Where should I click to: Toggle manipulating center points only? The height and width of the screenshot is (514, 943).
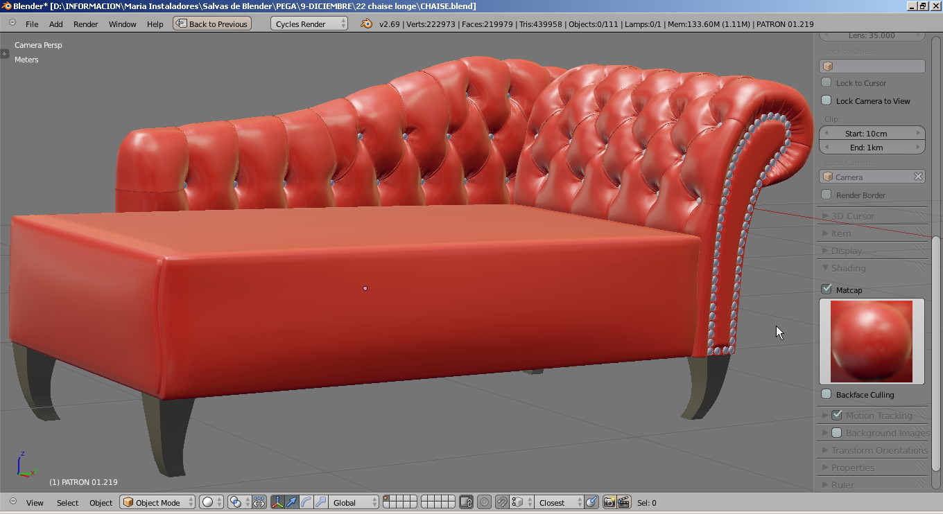point(259,502)
